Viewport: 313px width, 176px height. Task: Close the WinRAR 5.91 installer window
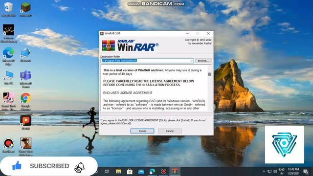click(x=208, y=33)
